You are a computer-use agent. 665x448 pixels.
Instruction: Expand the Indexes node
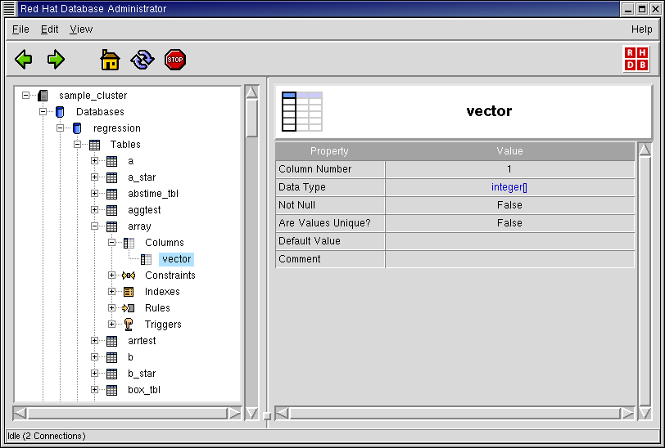tap(111, 291)
